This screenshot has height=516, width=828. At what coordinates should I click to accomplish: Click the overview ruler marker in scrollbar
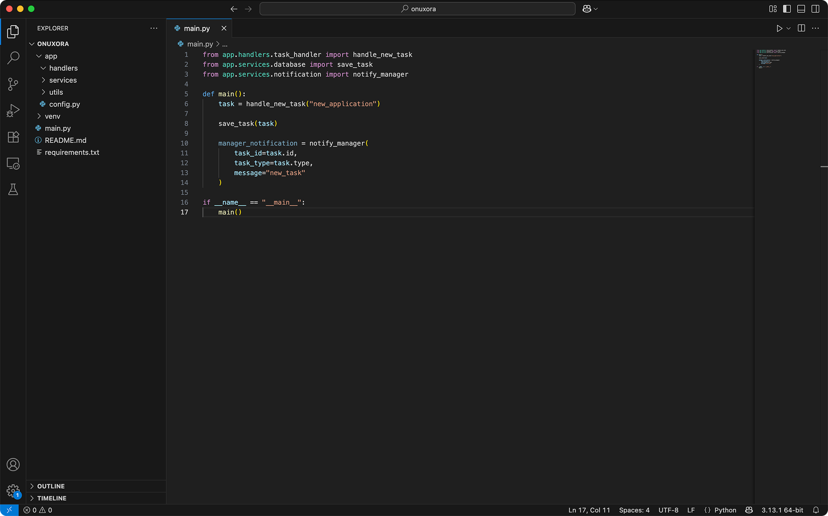point(824,166)
